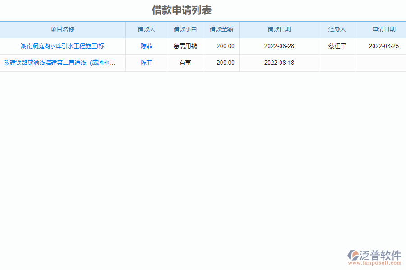Sort the table by 借款金额 column
Viewport: 406px width, 270px height.
tap(221, 29)
